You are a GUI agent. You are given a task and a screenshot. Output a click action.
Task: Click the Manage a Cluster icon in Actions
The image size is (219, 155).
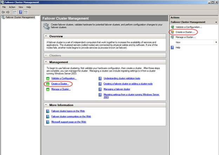tap(172, 37)
